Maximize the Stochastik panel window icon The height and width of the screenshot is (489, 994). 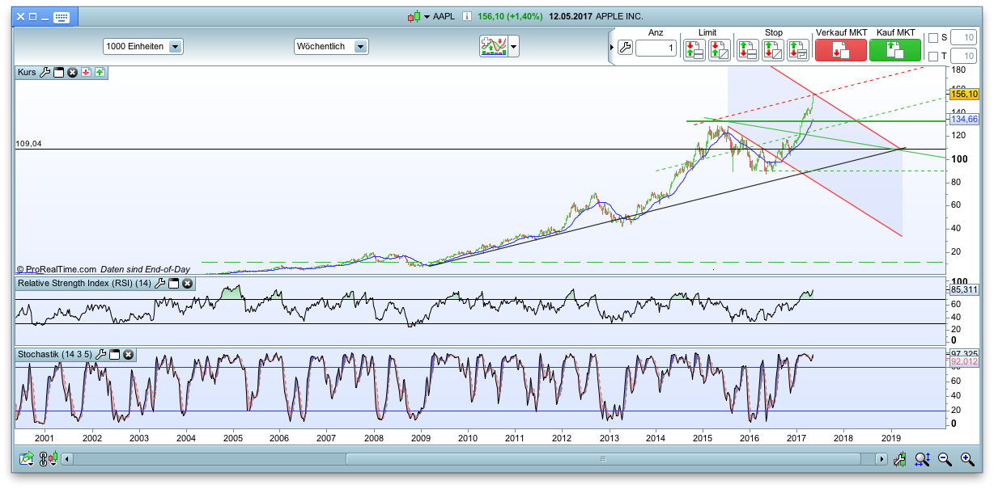coord(115,354)
